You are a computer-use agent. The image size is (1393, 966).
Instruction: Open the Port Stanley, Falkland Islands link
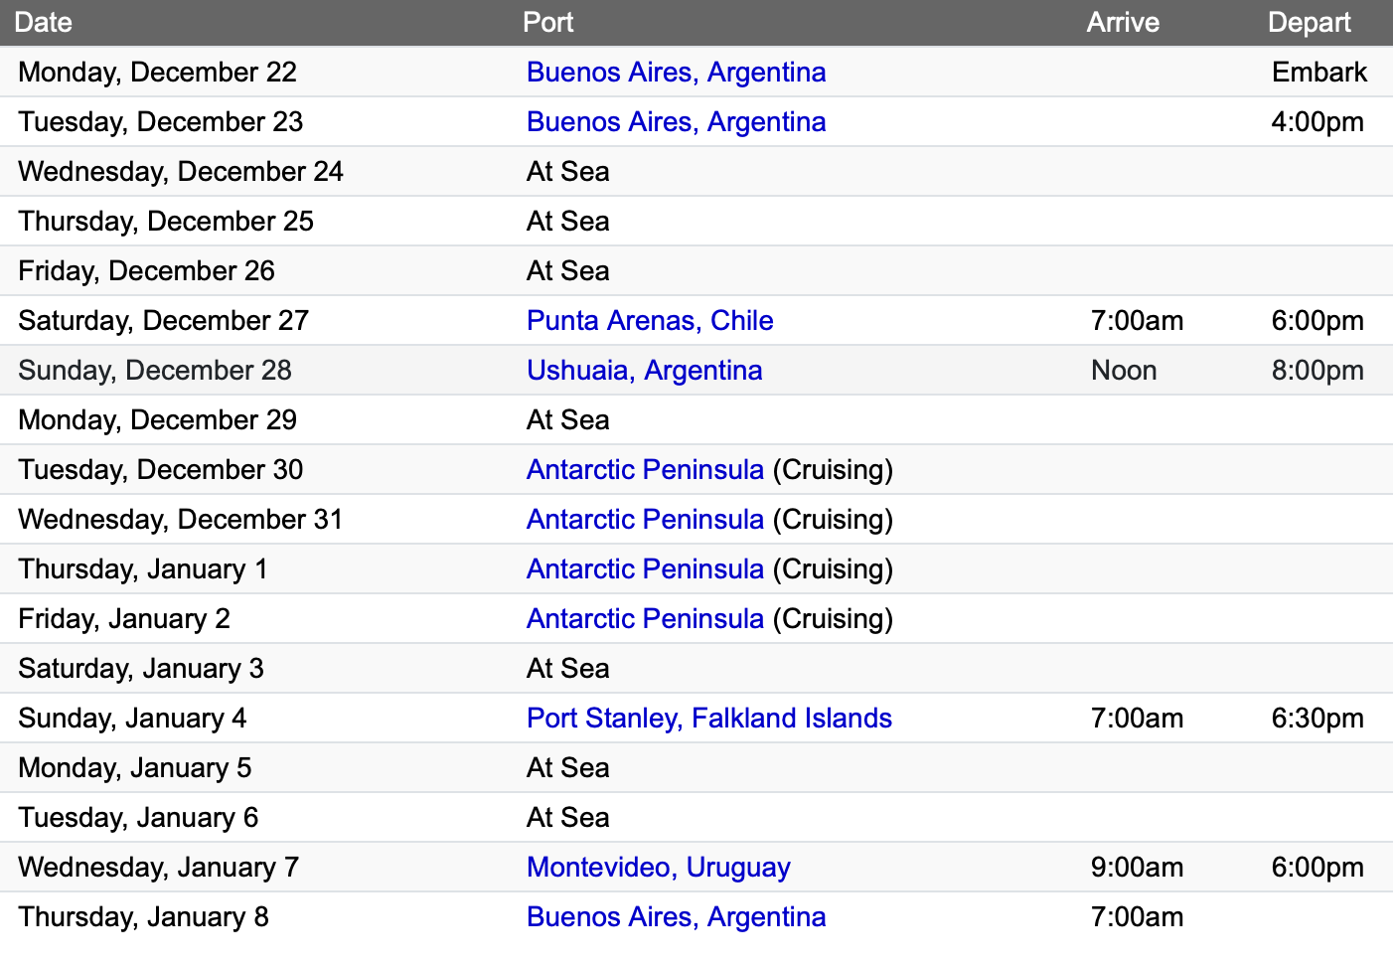[x=709, y=718]
